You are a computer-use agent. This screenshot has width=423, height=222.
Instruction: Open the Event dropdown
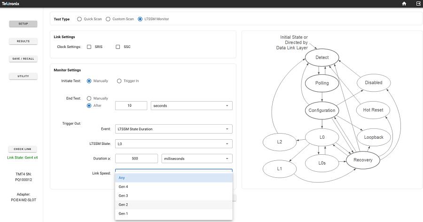pyautogui.click(x=173, y=129)
